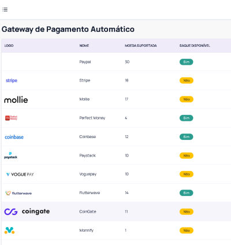Click the Stripe logo
This screenshot has width=231, height=245.
coord(12,80)
